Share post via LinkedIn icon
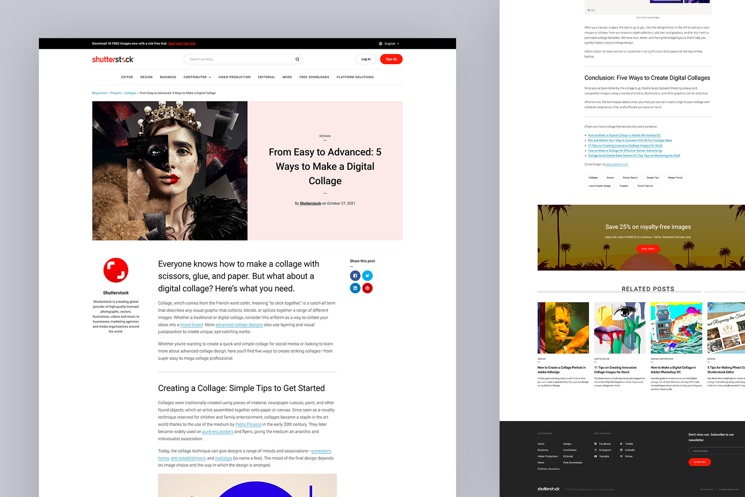 355,288
